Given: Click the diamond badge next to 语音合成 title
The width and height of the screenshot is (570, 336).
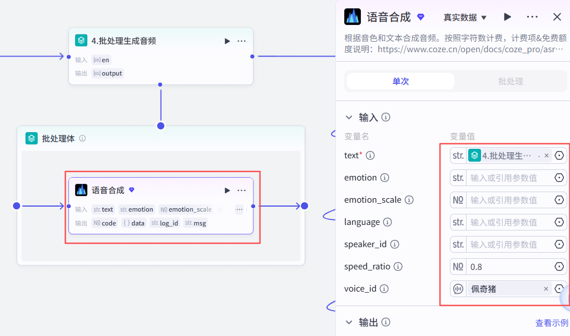Looking at the screenshot, I should (421, 17).
